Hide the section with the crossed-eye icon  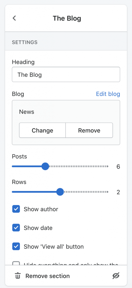coord(116,276)
